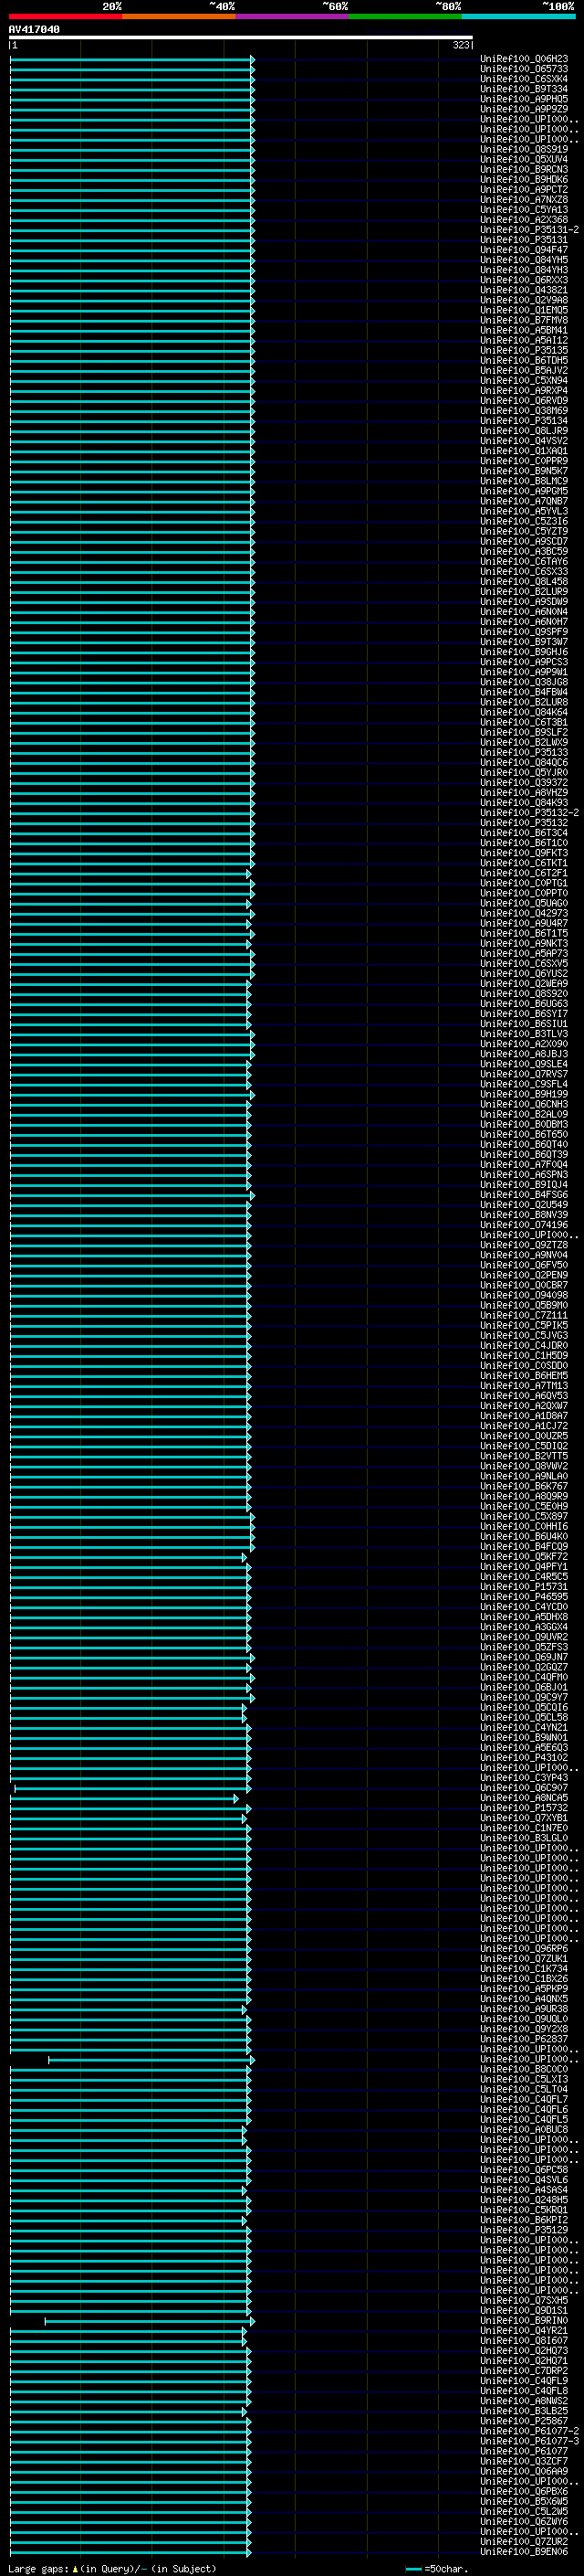Viewport: 584px width, 2576px height.
Task: Click hit label UniRef100_Q4PFY1
Action: point(524,1567)
